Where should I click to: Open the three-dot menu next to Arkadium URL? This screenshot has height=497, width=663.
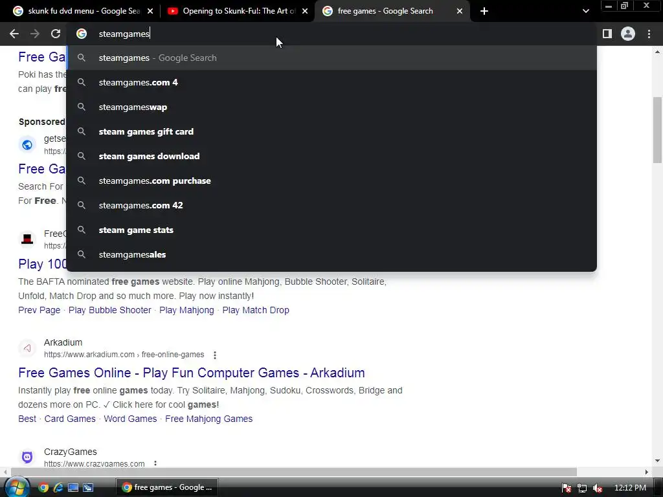tap(215, 355)
